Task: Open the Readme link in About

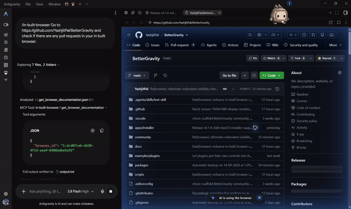Action: [300, 94]
